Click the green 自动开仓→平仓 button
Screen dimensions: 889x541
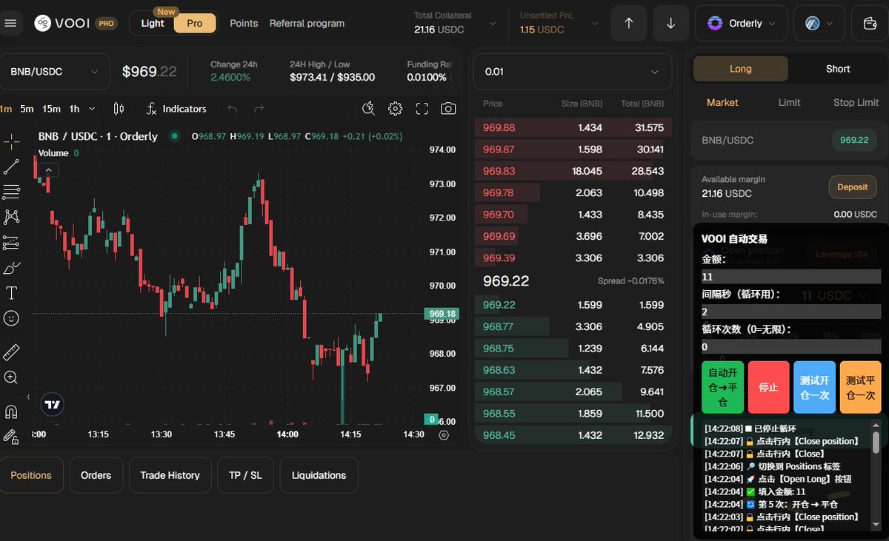[722, 387]
